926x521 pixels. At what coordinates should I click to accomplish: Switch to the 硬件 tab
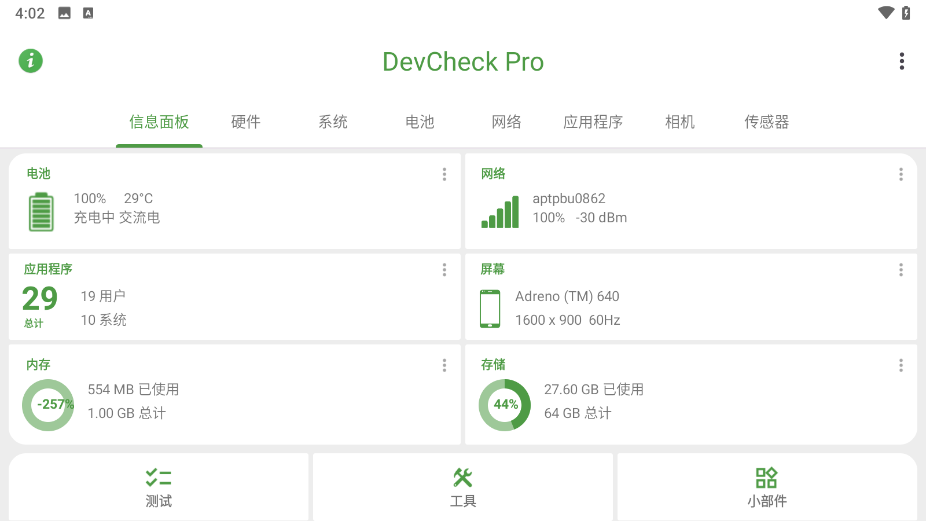point(246,122)
